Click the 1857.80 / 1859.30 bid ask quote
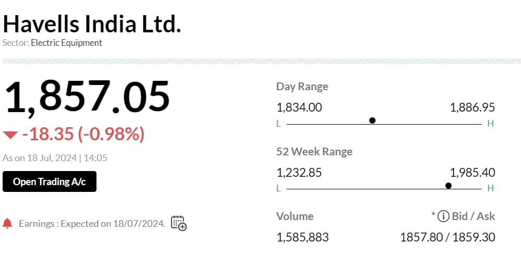Viewport: 521px width, 279px height. pos(447,237)
